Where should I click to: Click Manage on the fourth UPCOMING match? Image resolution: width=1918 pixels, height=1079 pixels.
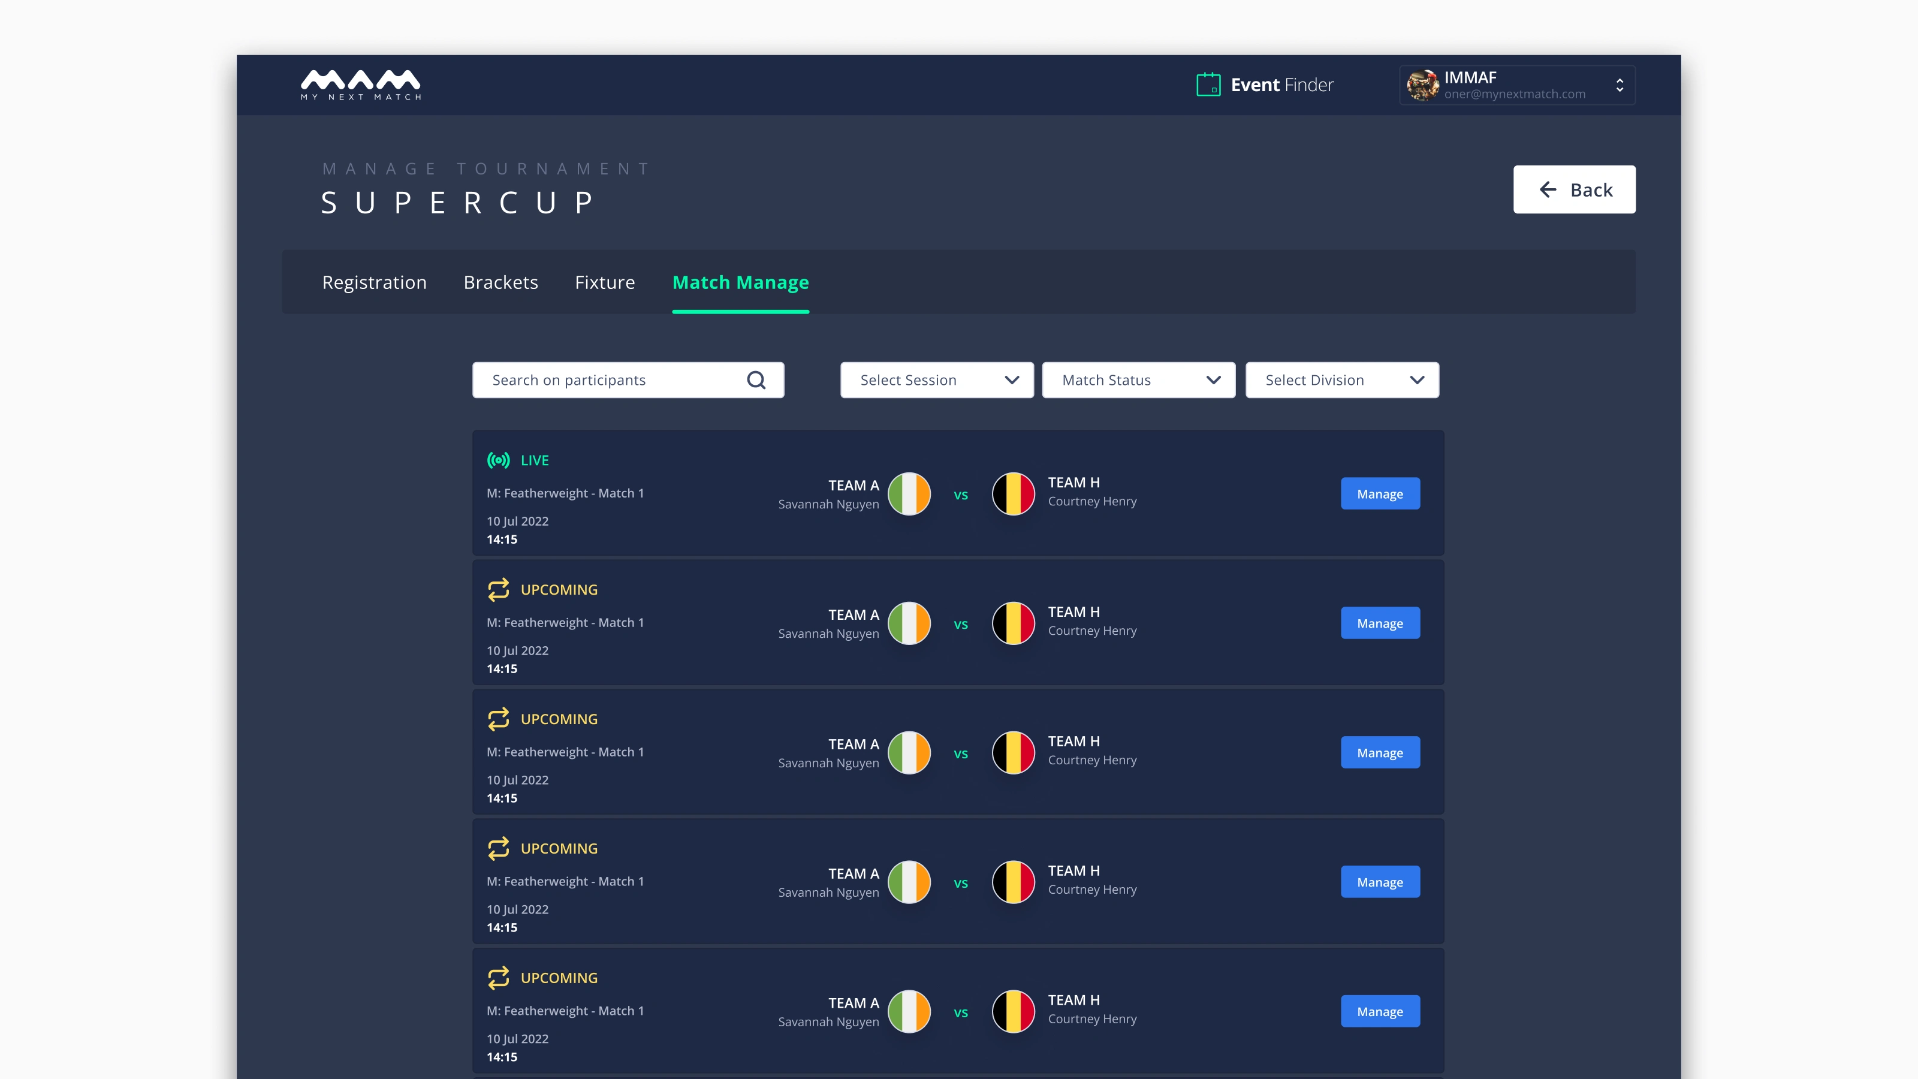coord(1380,1011)
